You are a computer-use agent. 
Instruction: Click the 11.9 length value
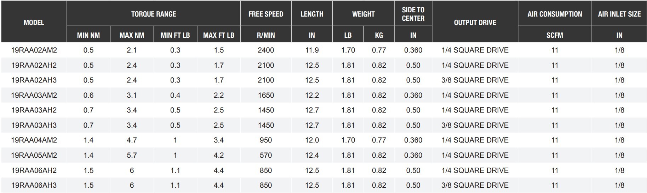[312, 50]
